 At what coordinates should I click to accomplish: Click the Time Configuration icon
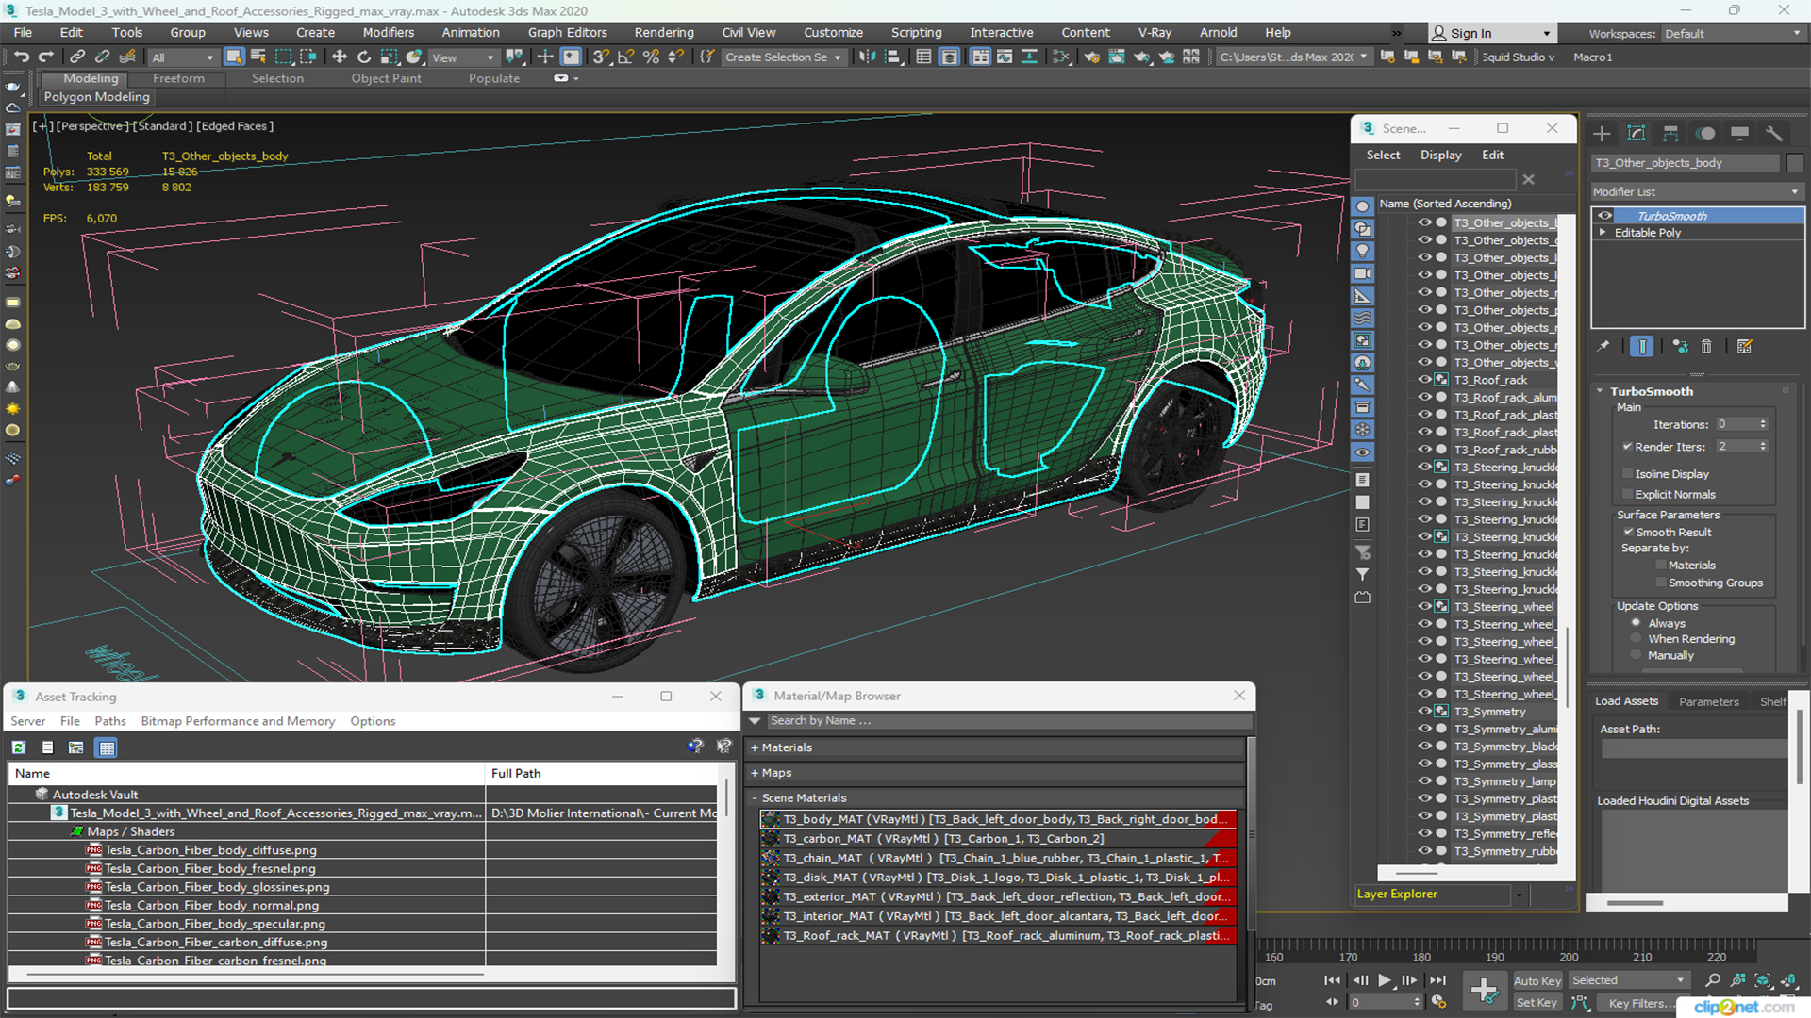coord(1438,1002)
